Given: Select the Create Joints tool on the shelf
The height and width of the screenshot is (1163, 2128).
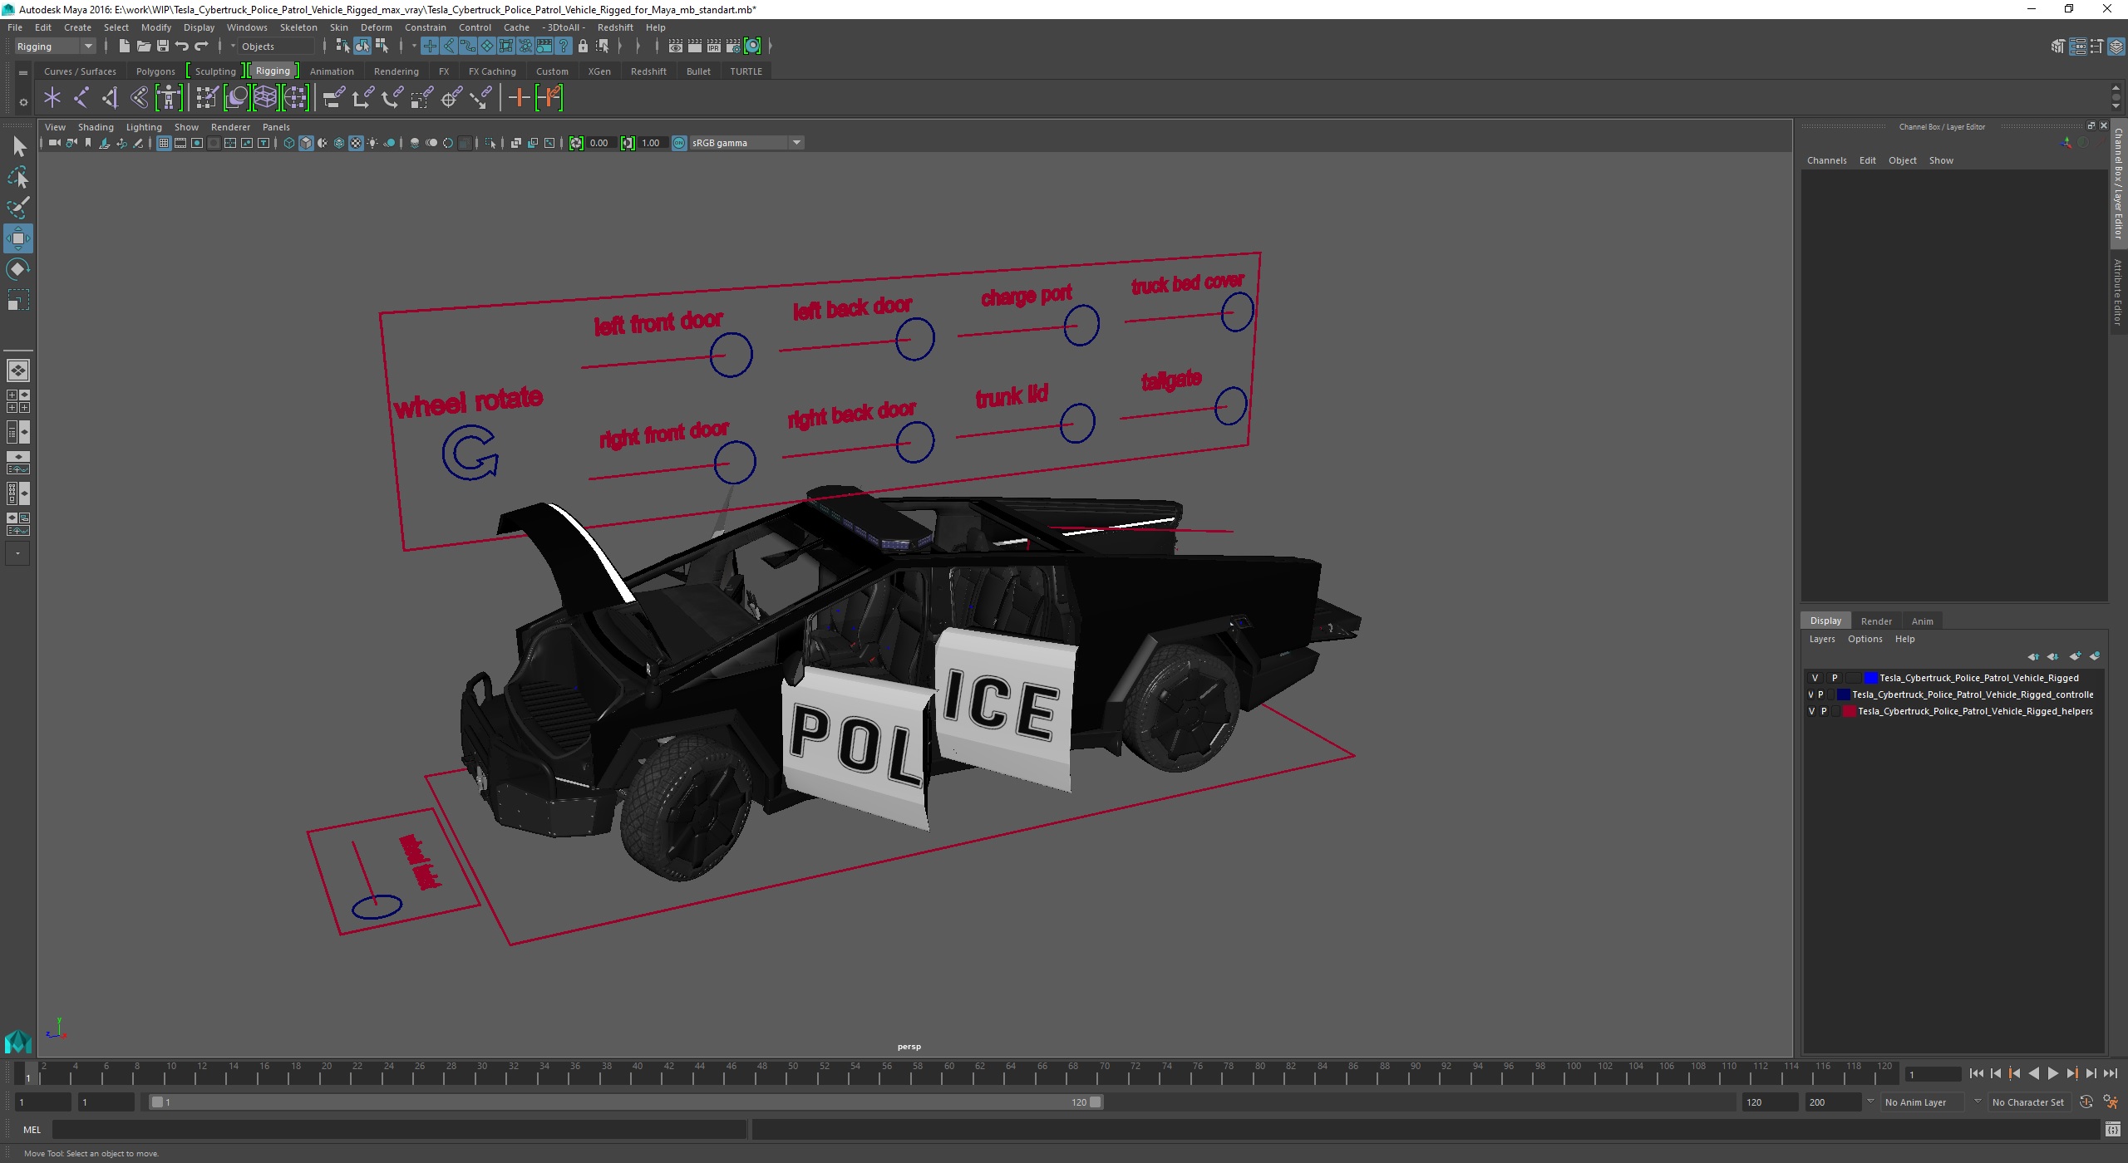Looking at the screenshot, I should coord(81,98).
